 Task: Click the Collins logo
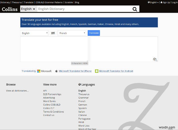(10, 9)
